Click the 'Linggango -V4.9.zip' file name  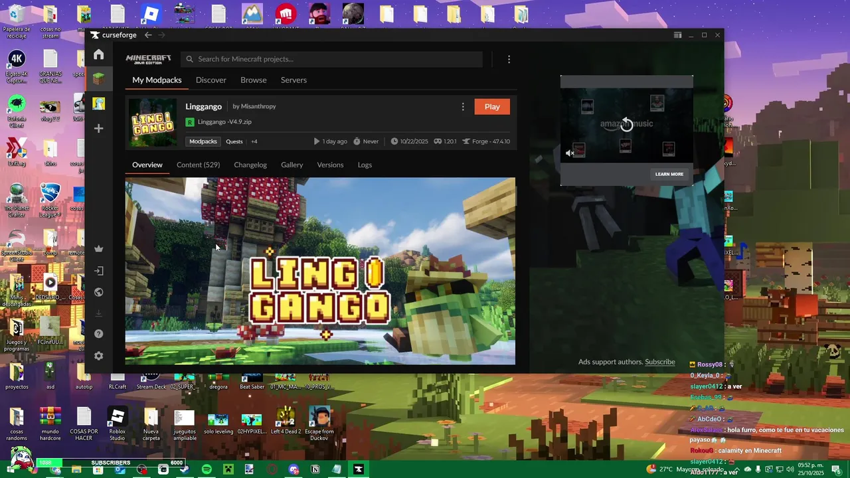click(x=224, y=122)
